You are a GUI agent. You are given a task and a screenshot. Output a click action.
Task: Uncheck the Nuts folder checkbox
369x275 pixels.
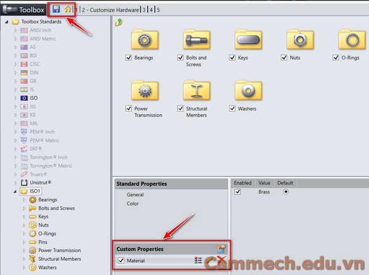click(284, 58)
